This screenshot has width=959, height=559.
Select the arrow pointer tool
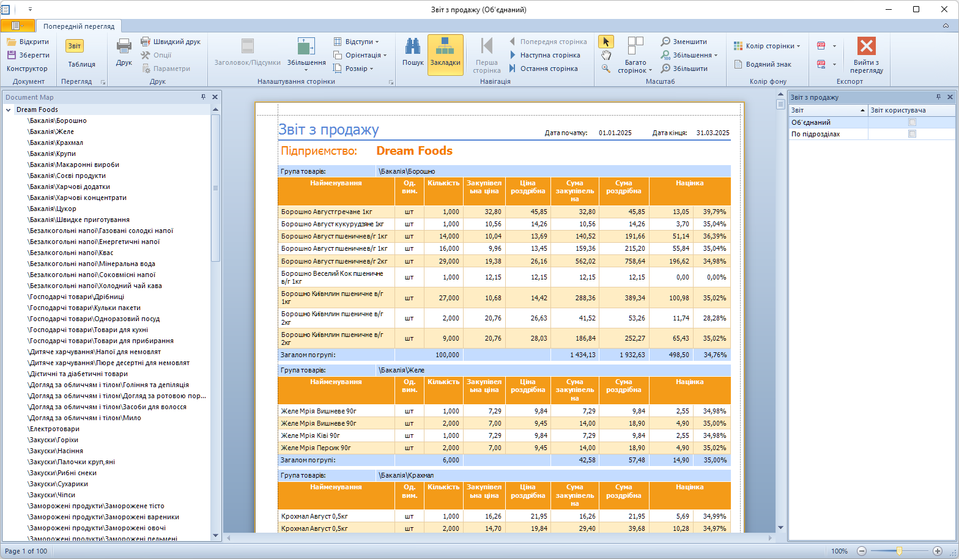point(605,42)
